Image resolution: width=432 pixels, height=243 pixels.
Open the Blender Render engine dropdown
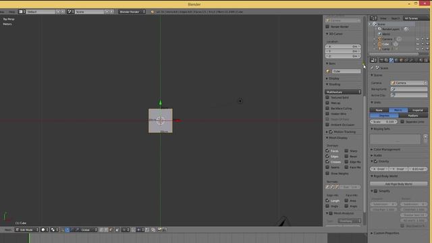click(x=132, y=12)
